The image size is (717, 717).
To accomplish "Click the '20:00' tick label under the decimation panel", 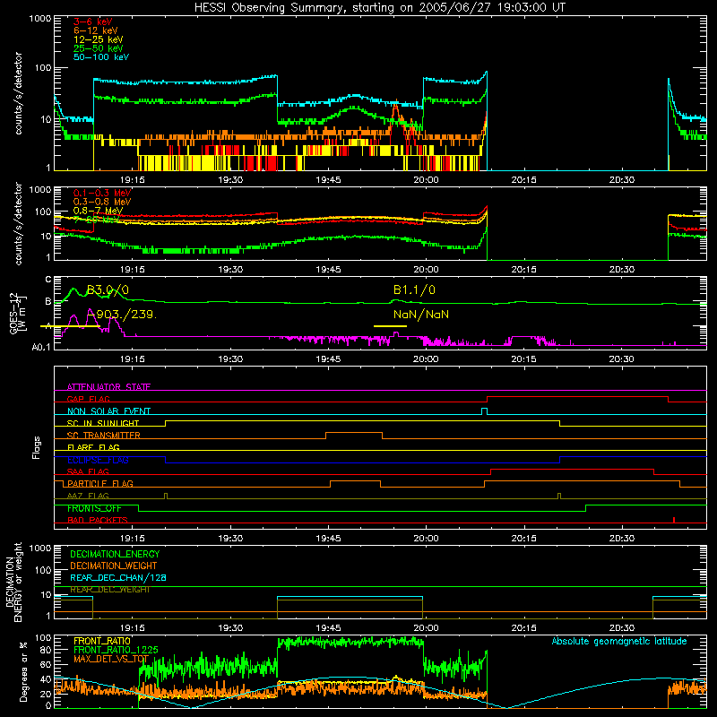I will point(426,628).
